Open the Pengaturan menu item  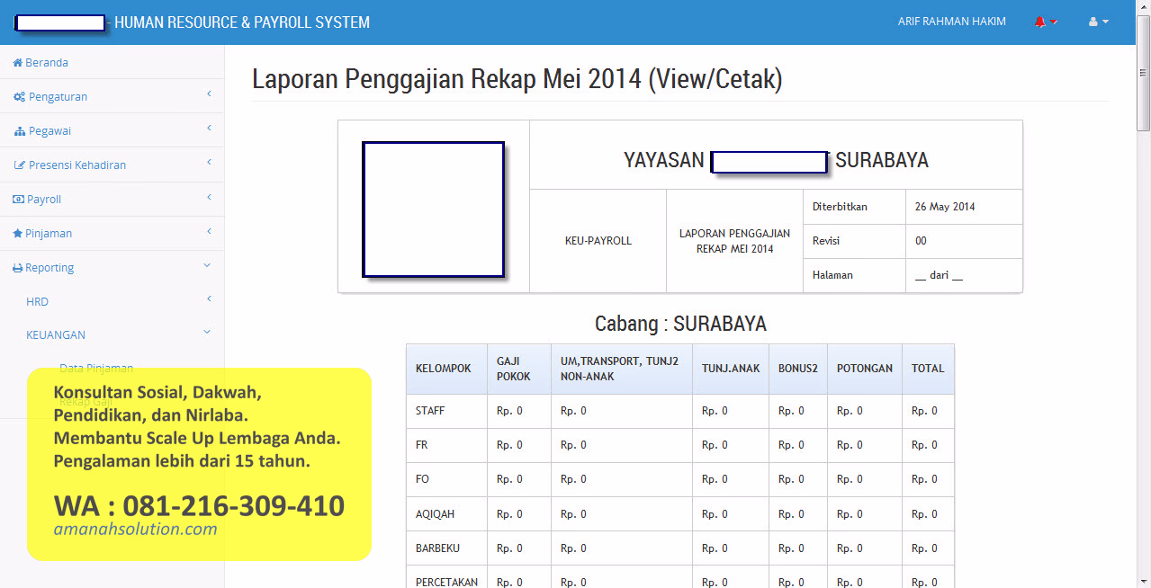(112, 96)
